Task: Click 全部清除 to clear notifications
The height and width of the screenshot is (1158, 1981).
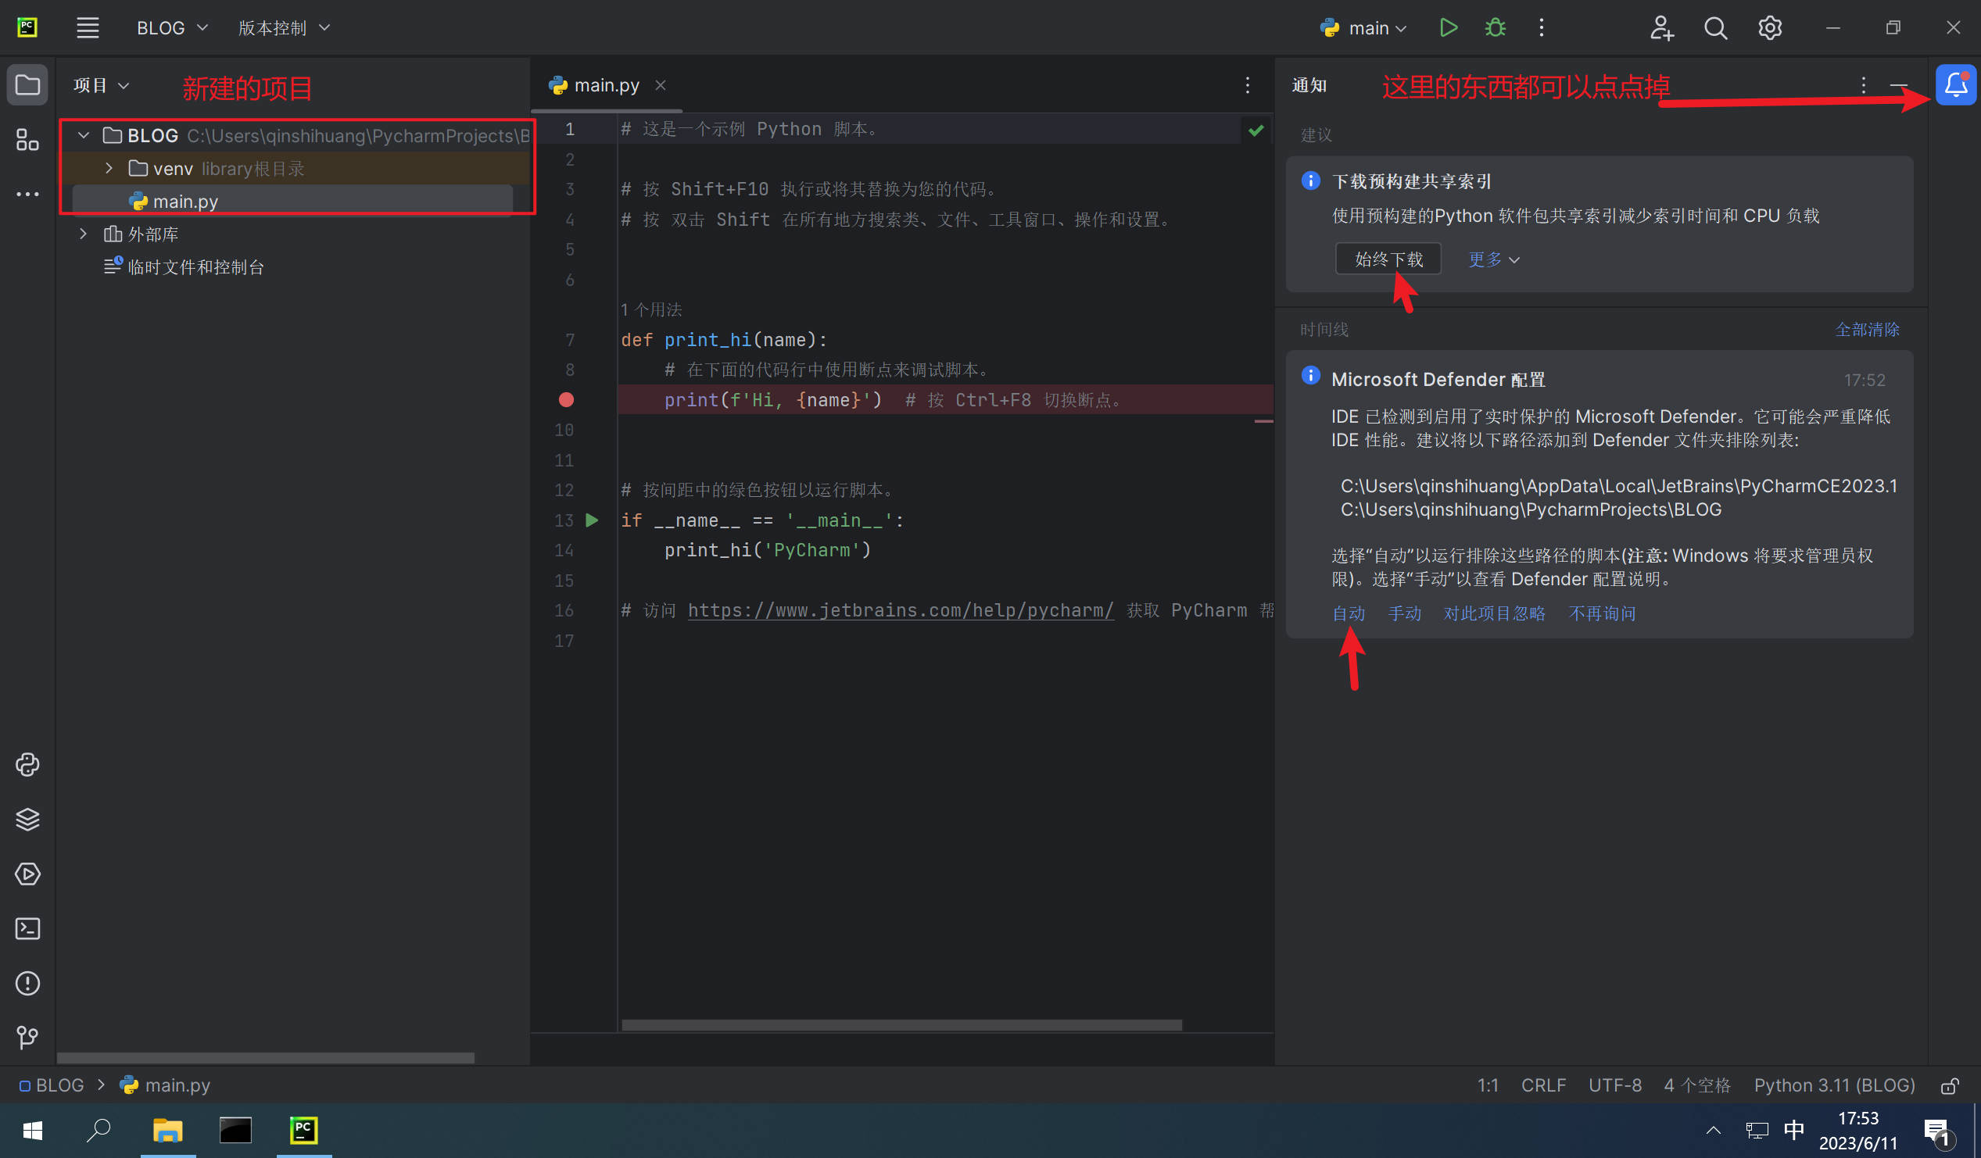Action: 1867,329
